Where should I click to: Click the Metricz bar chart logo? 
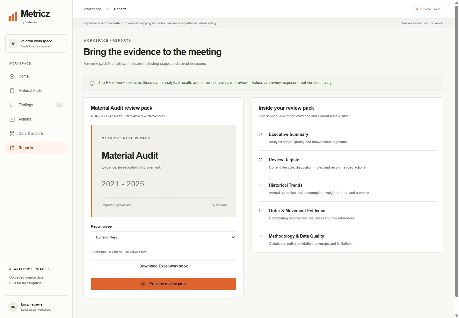click(13, 17)
